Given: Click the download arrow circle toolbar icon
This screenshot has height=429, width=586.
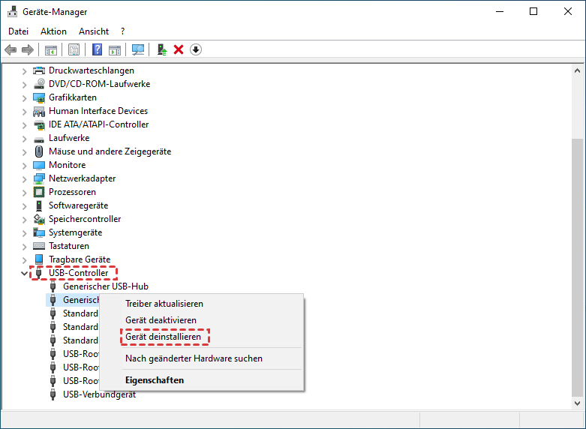Looking at the screenshot, I should click(x=196, y=49).
